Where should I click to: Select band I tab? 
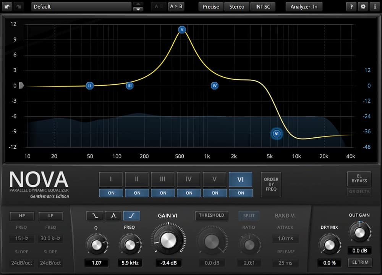pos(111,179)
